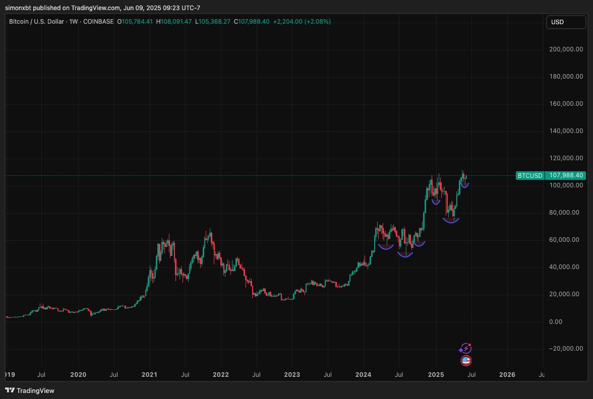Click the 2023 label on time axis
Viewport: 593px width, 399px height.
click(x=292, y=375)
